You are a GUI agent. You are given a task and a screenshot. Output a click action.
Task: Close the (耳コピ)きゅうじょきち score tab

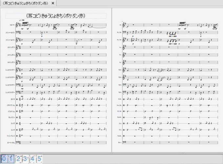[53, 3]
